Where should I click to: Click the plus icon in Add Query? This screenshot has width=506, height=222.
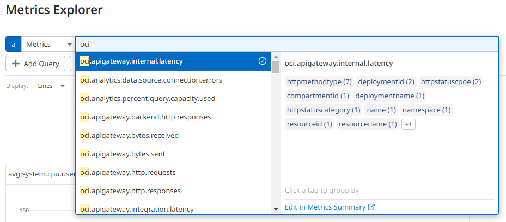click(x=15, y=64)
